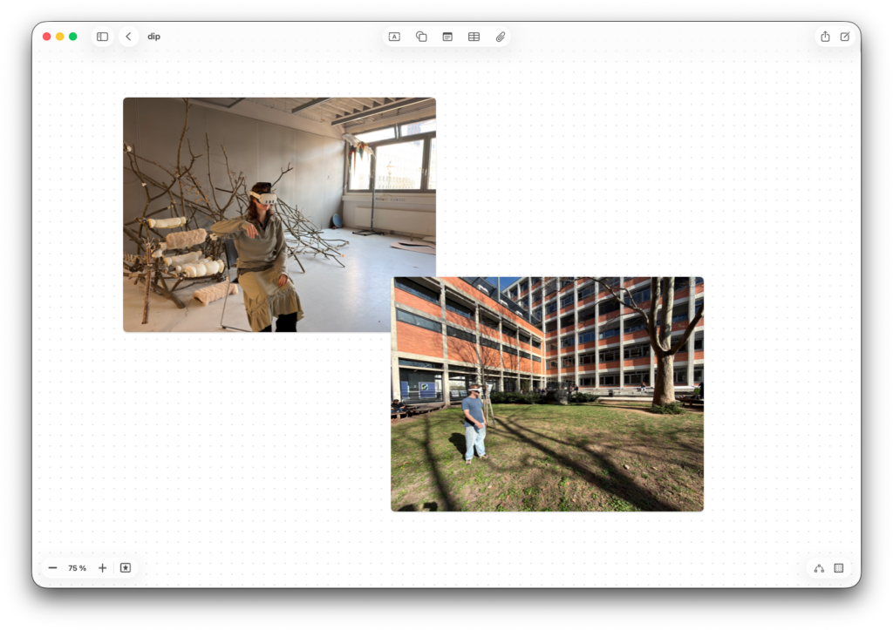The image size is (893, 630).
Task: Toggle connector lines mode
Action: 819,568
